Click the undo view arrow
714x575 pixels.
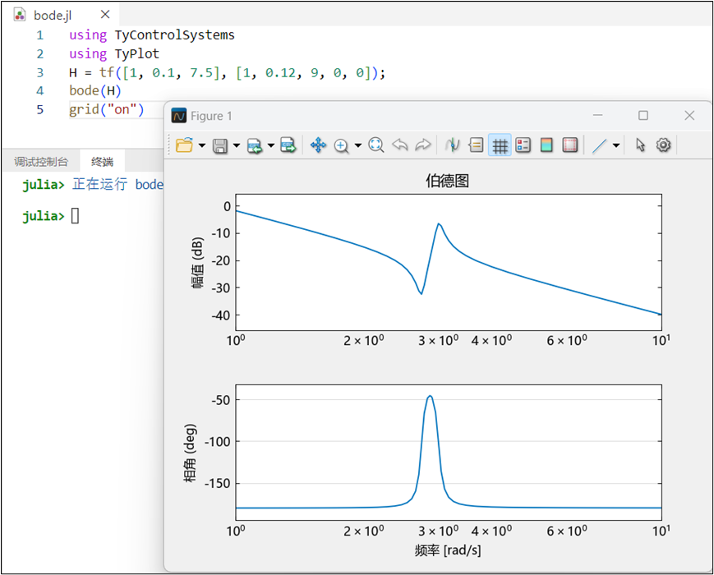click(x=400, y=145)
